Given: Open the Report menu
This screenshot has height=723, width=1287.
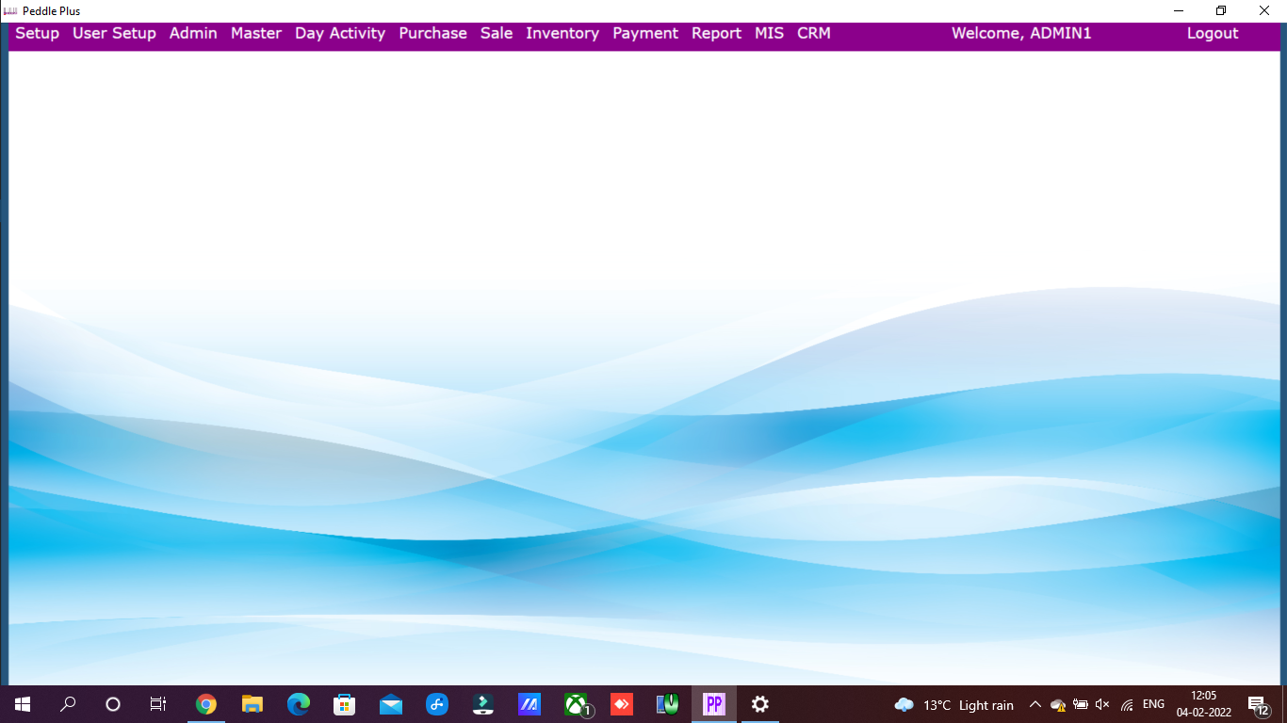Looking at the screenshot, I should (716, 33).
